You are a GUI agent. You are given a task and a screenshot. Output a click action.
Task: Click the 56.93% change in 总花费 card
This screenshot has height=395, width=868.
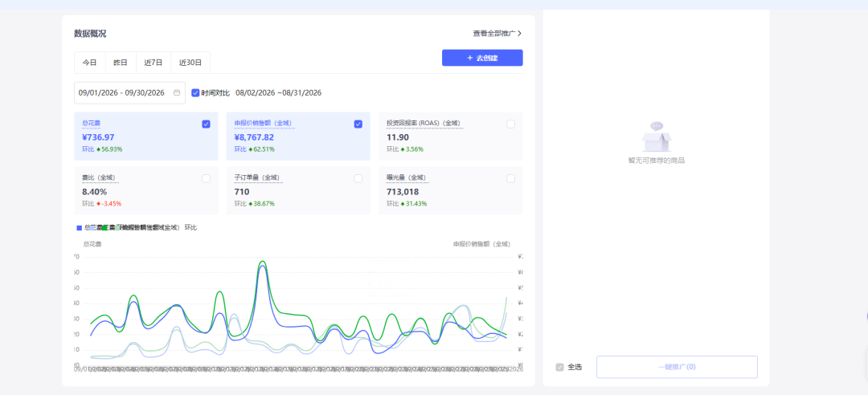click(112, 149)
